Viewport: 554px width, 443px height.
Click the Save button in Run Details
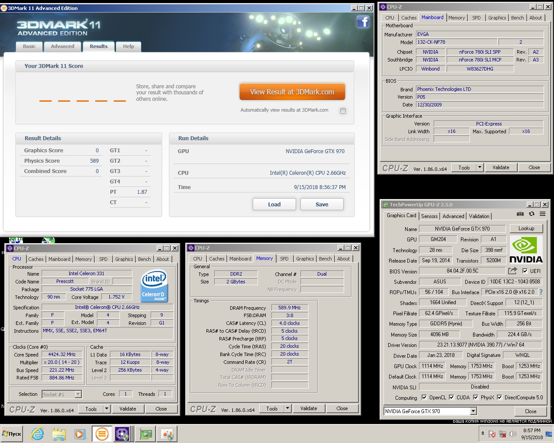[x=322, y=204]
